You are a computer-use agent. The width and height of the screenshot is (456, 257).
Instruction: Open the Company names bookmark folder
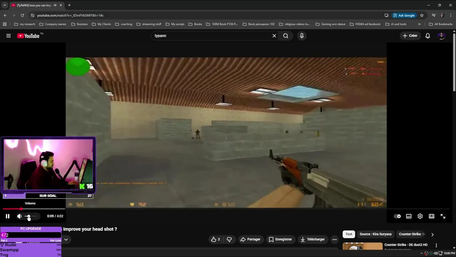click(x=53, y=24)
